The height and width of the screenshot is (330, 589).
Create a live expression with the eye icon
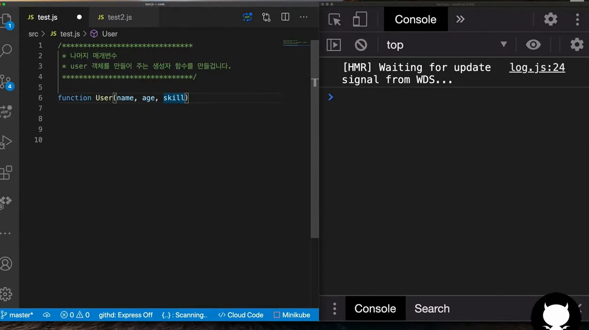coord(533,45)
